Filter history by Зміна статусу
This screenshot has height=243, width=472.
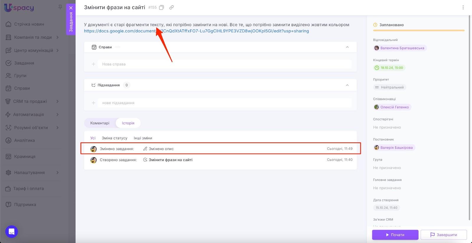pos(114,138)
